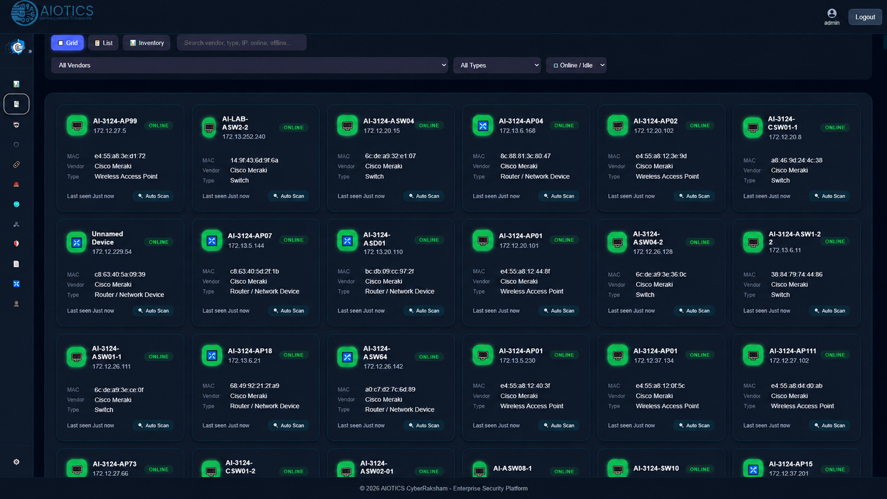Open the network topology sidebar icon
The width and height of the screenshot is (887, 499).
pyautogui.click(x=16, y=225)
